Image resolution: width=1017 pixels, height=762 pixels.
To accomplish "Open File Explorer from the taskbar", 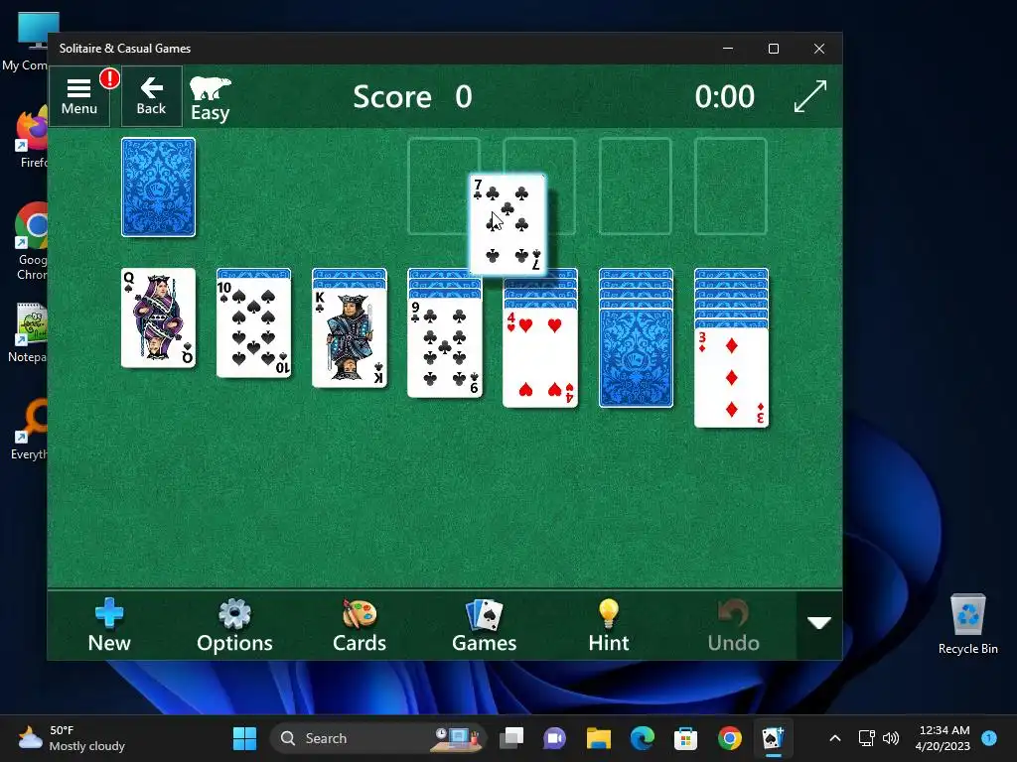I will pyautogui.click(x=599, y=738).
